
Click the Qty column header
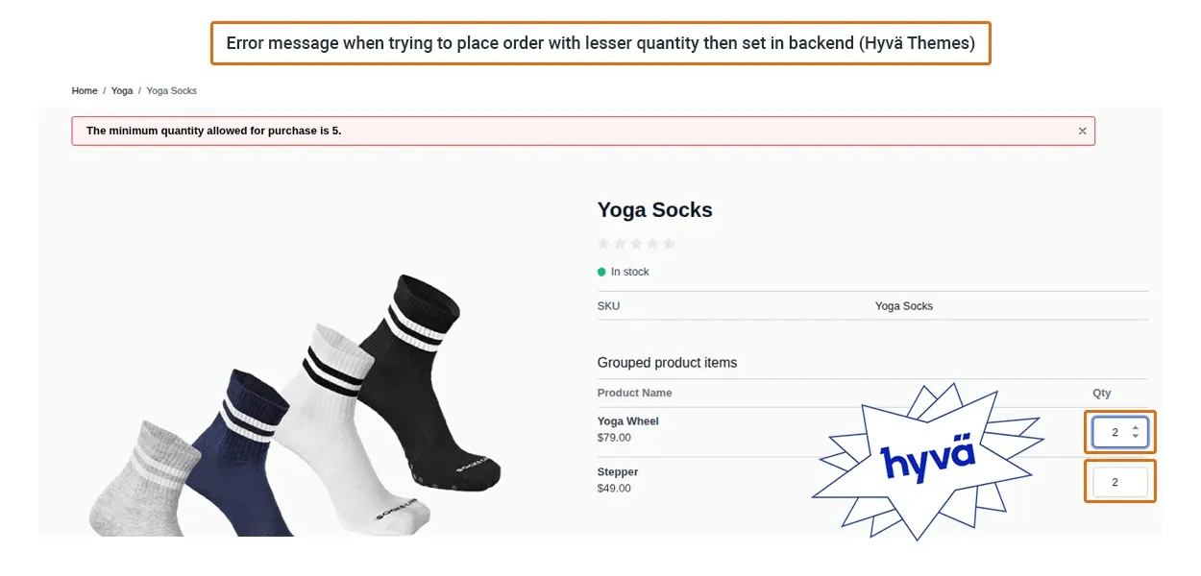click(x=1101, y=393)
